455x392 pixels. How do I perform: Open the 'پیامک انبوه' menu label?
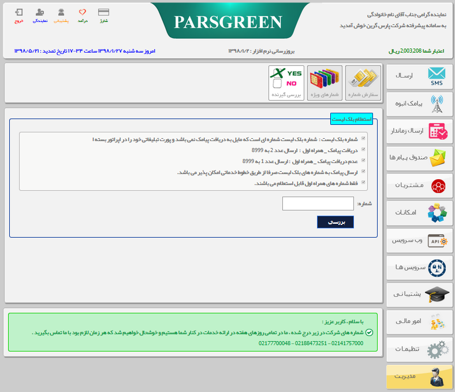[x=409, y=103]
